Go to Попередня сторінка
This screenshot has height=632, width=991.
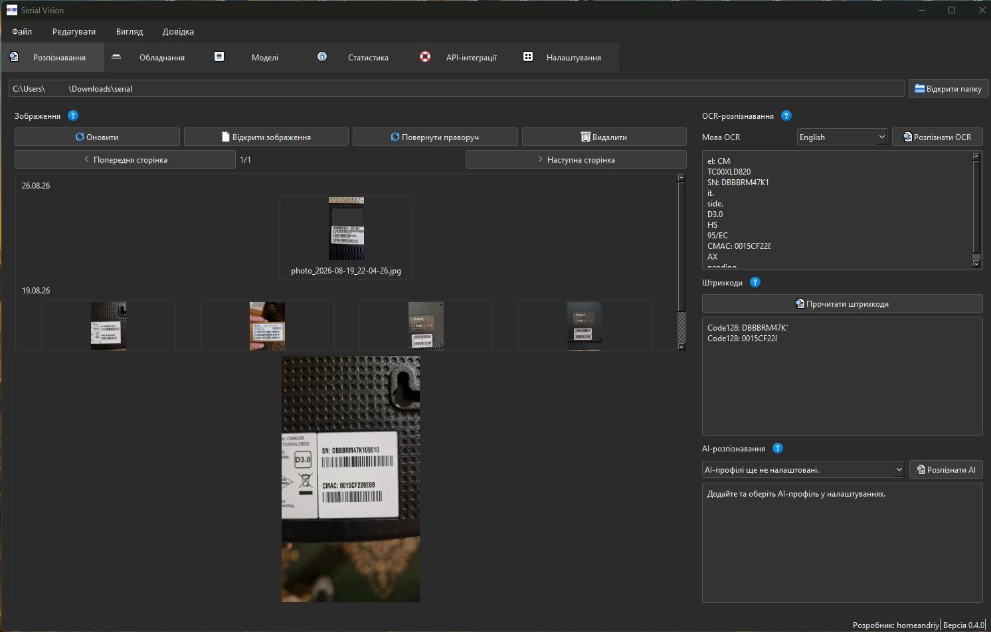click(125, 159)
